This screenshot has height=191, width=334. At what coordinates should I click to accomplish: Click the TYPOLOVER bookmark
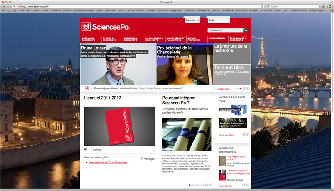tap(24, 10)
